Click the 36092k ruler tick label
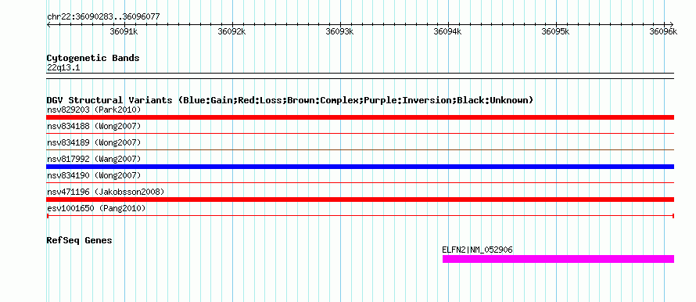This screenshot has height=302, width=696. click(x=231, y=31)
